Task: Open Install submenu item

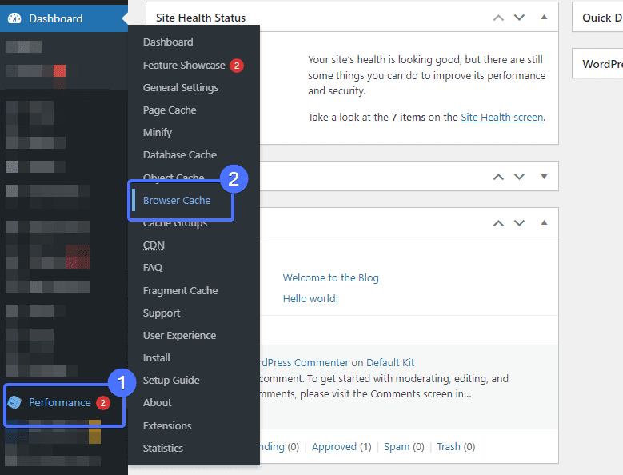Action: coord(156,357)
